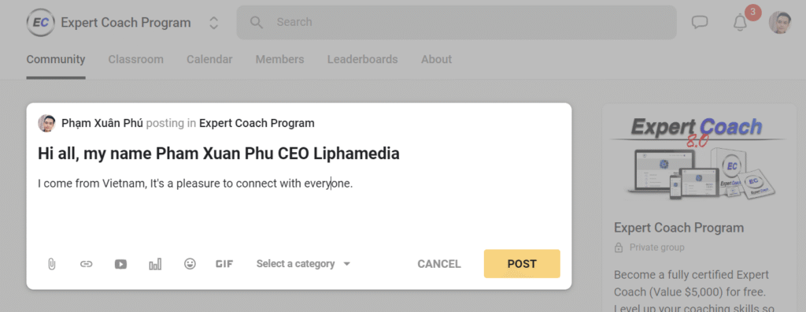Go to the Leaderboards tab

click(x=362, y=59)
